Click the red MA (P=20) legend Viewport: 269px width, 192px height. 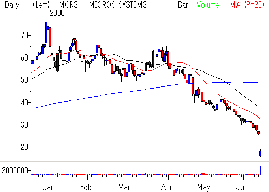click(x=247, y=5)
